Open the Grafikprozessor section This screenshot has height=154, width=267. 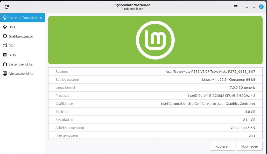pos(23,36)
